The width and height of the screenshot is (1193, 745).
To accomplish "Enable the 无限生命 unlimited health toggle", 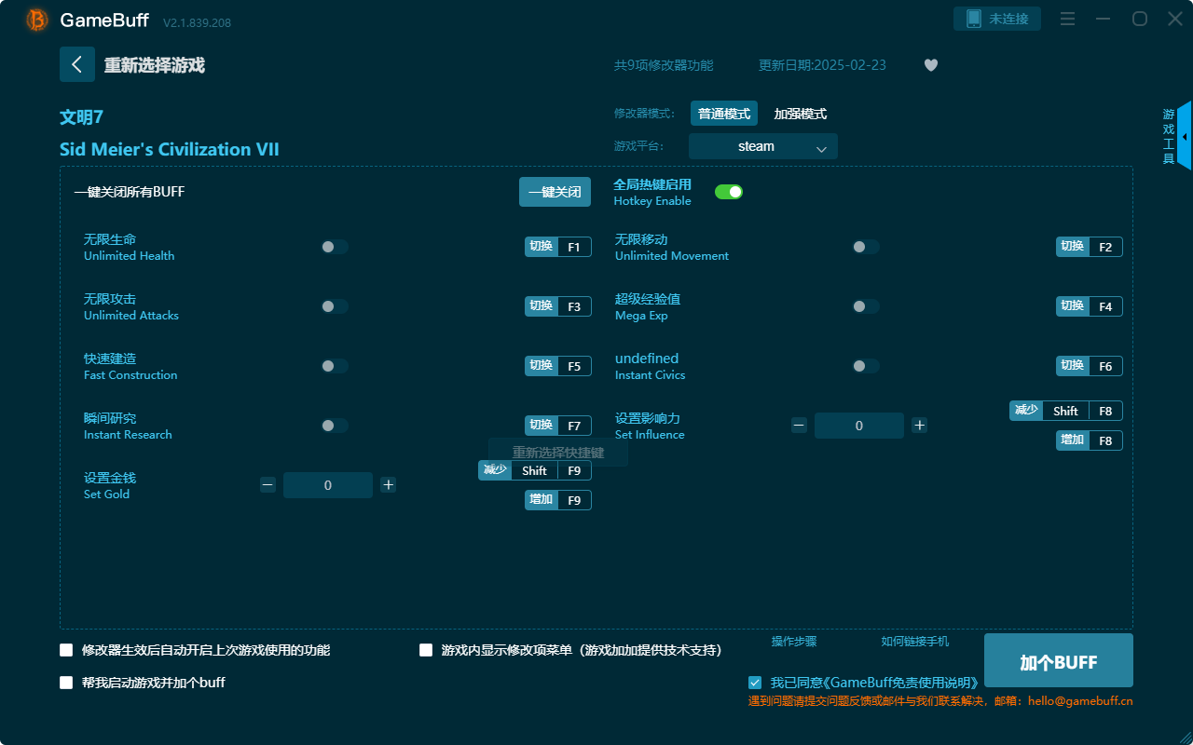I will click(335, 246).
